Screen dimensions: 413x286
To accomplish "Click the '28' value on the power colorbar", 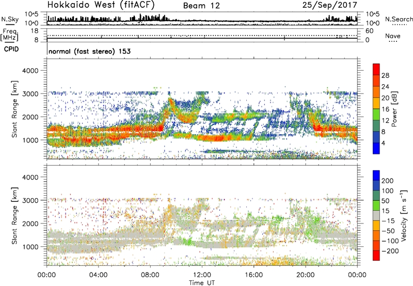I will point(385,75).
